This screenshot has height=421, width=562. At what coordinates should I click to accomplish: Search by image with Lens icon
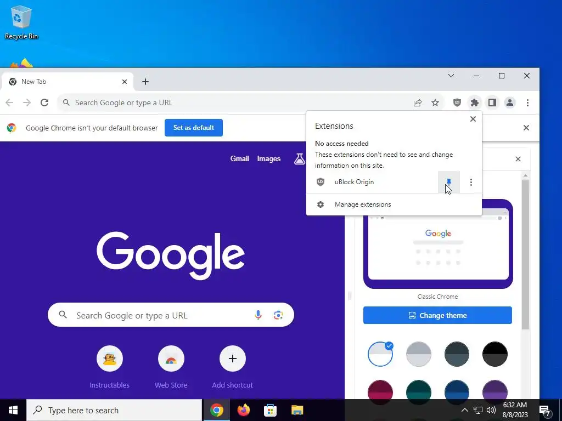[278, 315]
